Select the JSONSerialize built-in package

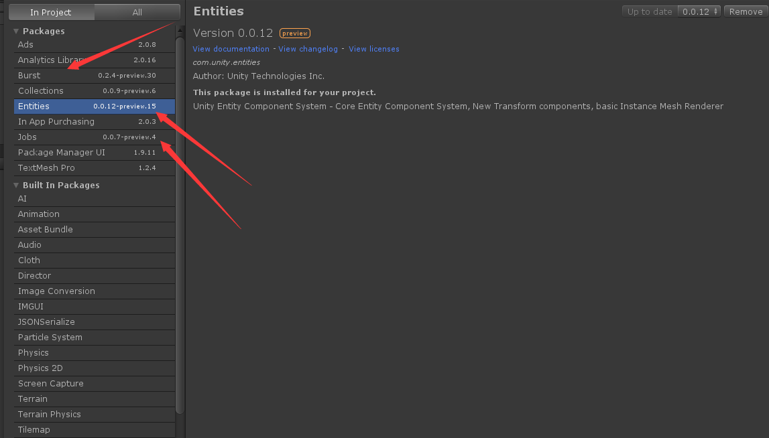pyautogui.click(x=94, y=322)
